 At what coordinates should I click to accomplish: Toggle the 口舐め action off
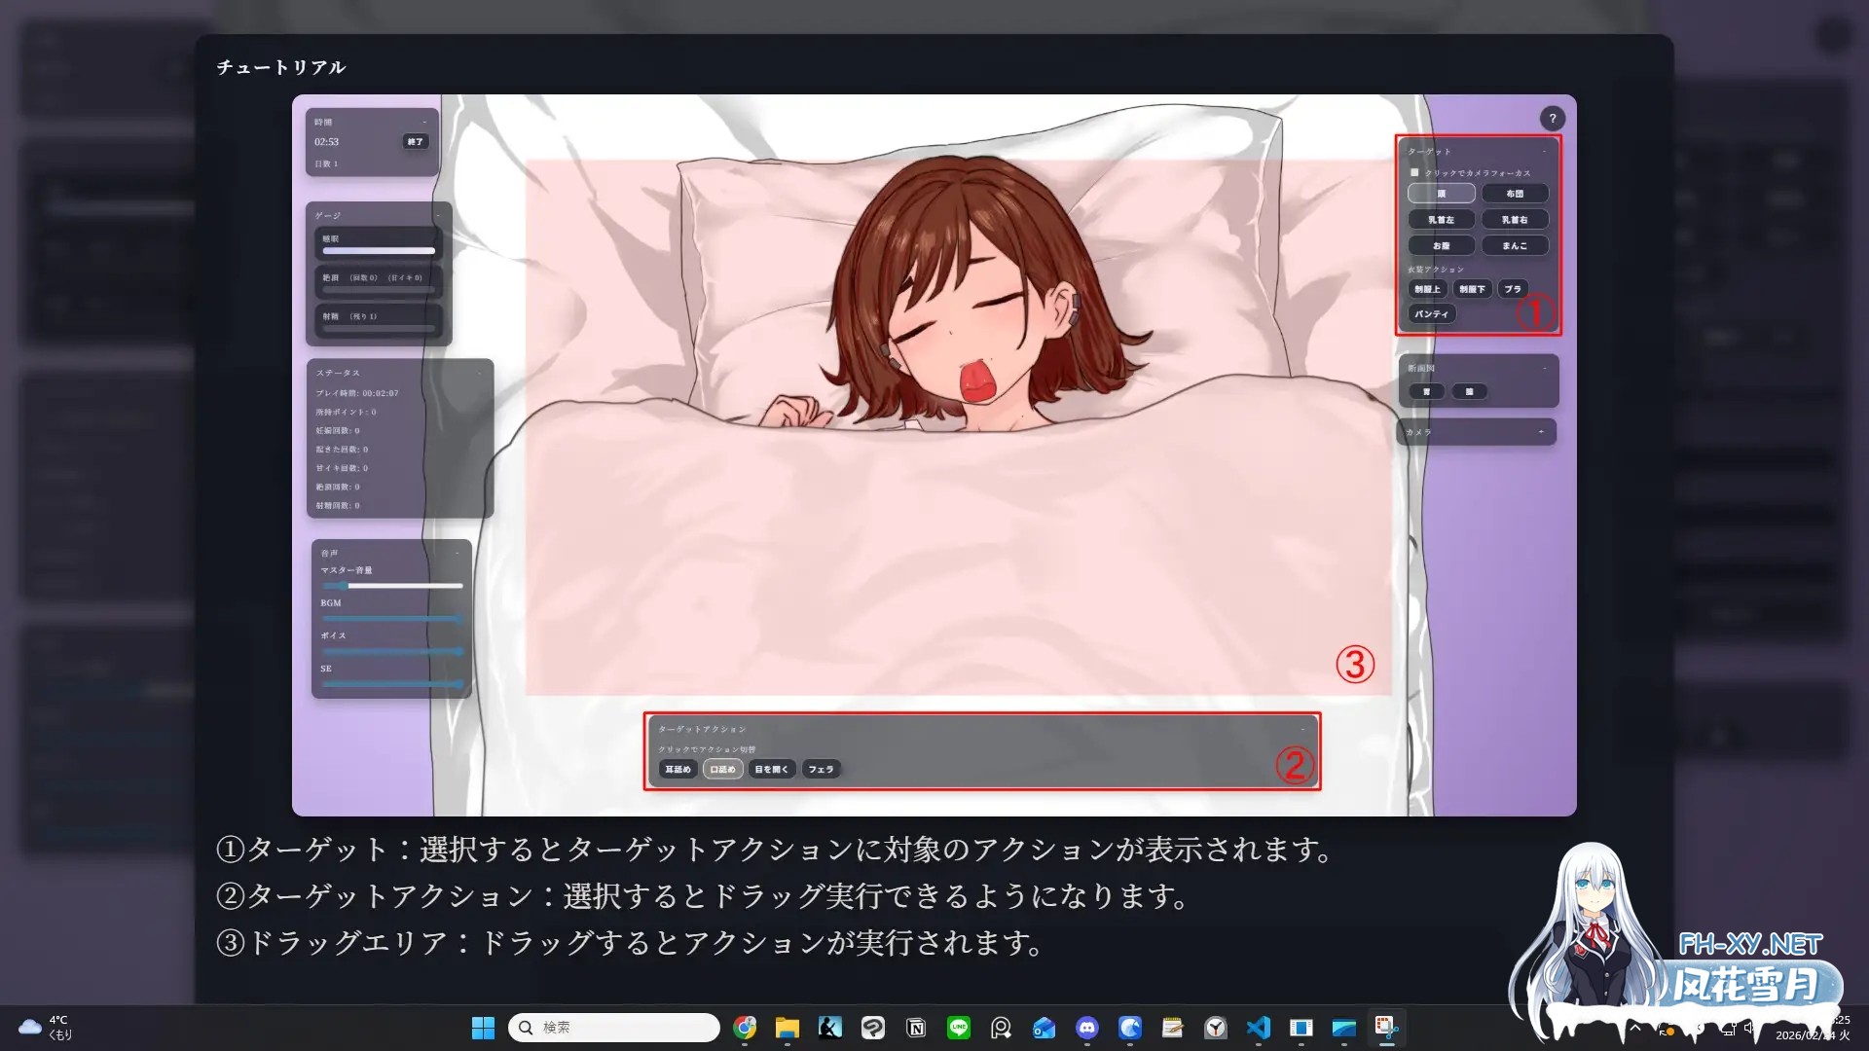click(x=722, y=769)
